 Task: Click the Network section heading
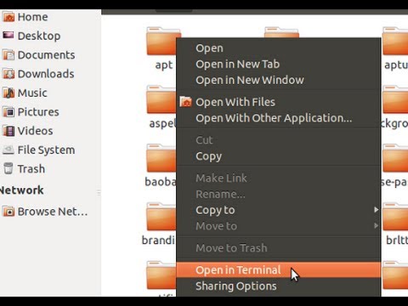[22, 190]
